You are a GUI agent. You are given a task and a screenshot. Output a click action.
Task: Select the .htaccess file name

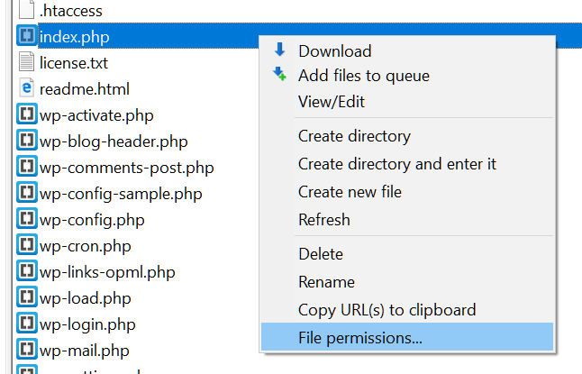[71, 11]
